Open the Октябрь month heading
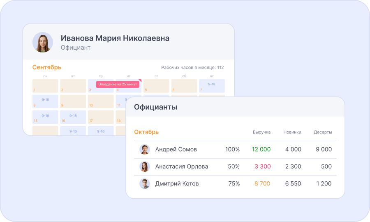This screenshot has height=222, width=370. (146, 132)
